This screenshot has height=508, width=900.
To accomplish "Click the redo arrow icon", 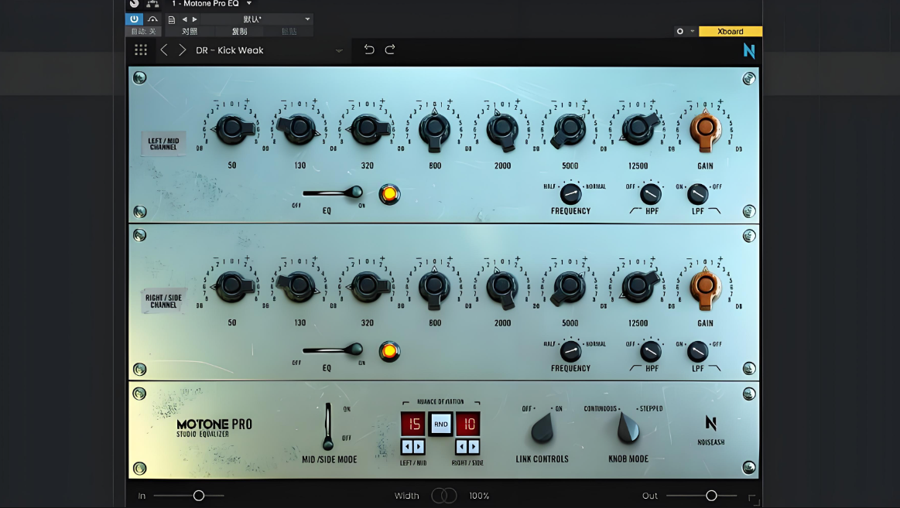I will tap(390, 49).
